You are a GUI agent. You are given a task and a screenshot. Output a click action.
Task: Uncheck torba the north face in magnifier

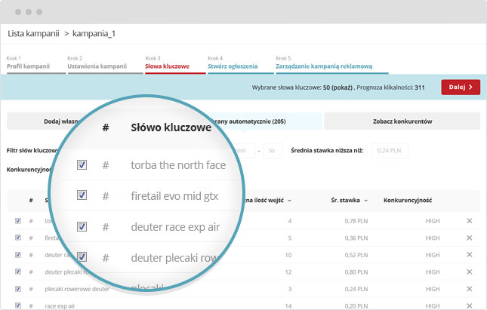tap(82, 164)
